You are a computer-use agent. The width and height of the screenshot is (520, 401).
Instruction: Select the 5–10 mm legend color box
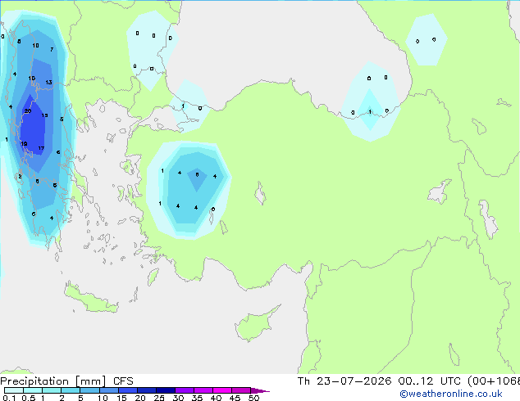pyautogui.click(x=89, y=390)
